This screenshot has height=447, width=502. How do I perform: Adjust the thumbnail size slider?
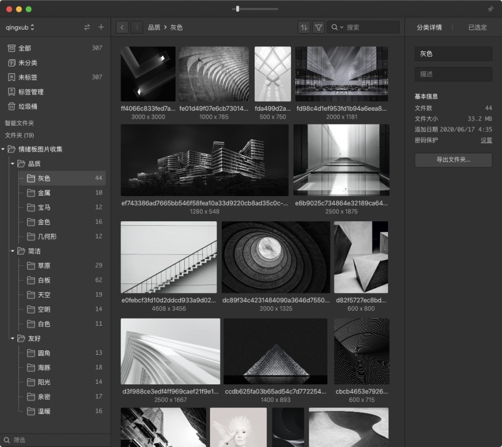[238, 9]
